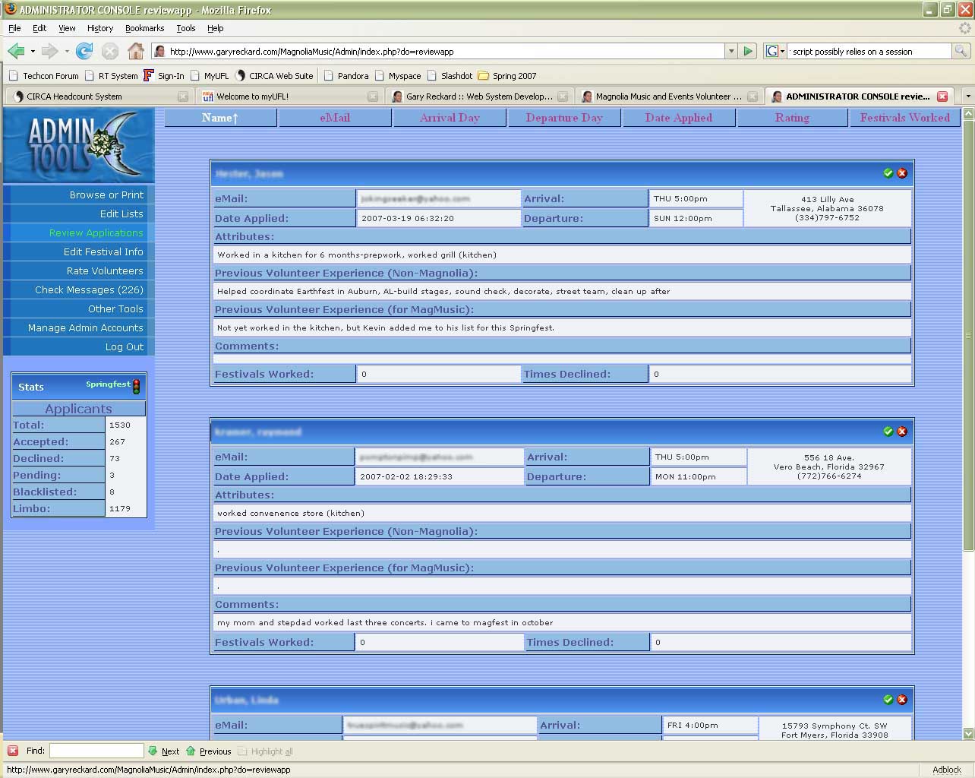Close the Find bar with red X
The width and height of the screenshot is (975, 778).
click(13, 751)
